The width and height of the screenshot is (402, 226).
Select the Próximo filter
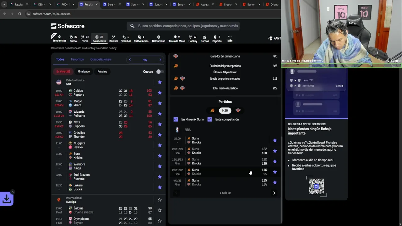[x=102, y=72]
